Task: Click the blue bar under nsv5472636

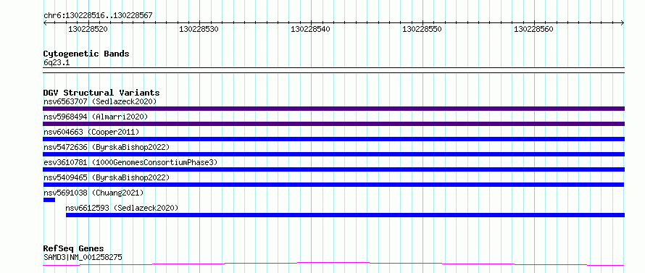Action: [333, 154]
